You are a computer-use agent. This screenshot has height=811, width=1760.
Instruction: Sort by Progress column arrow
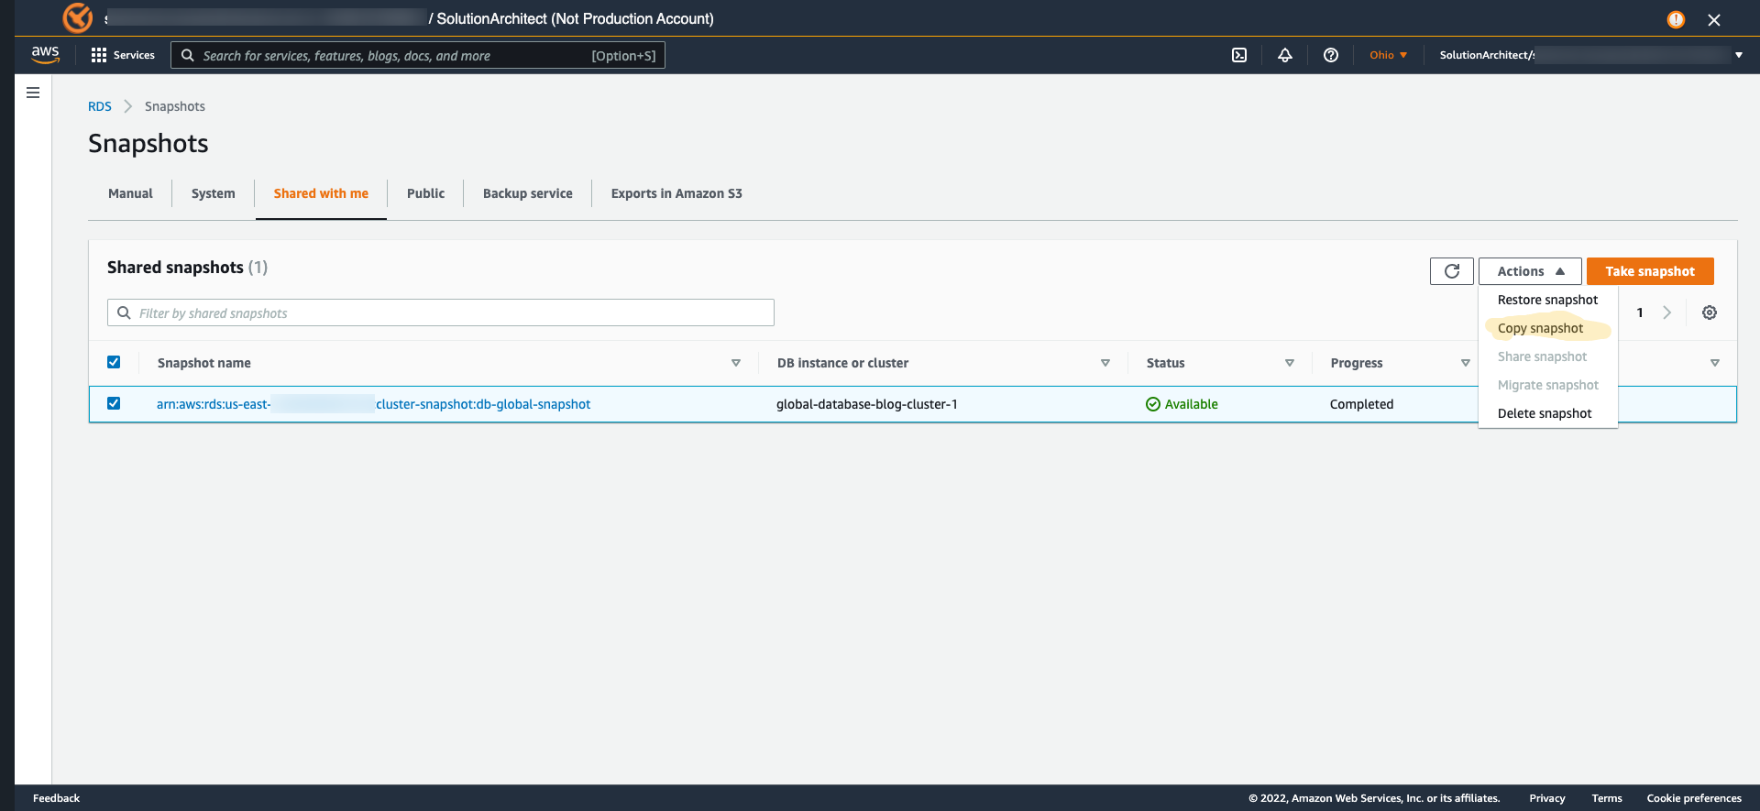(x=1466, y=363)
